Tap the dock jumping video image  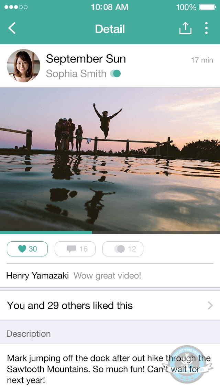tap(110, 159)
